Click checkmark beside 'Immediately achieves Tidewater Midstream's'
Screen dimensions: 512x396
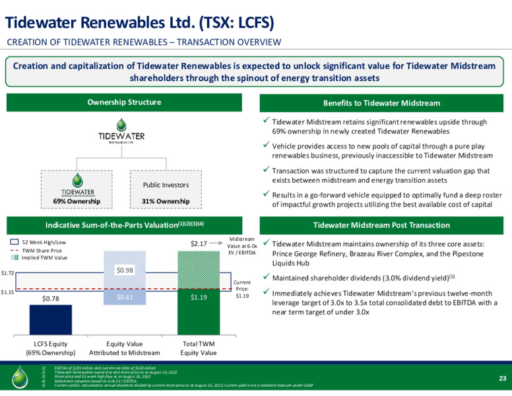click(x=267, y=292)
